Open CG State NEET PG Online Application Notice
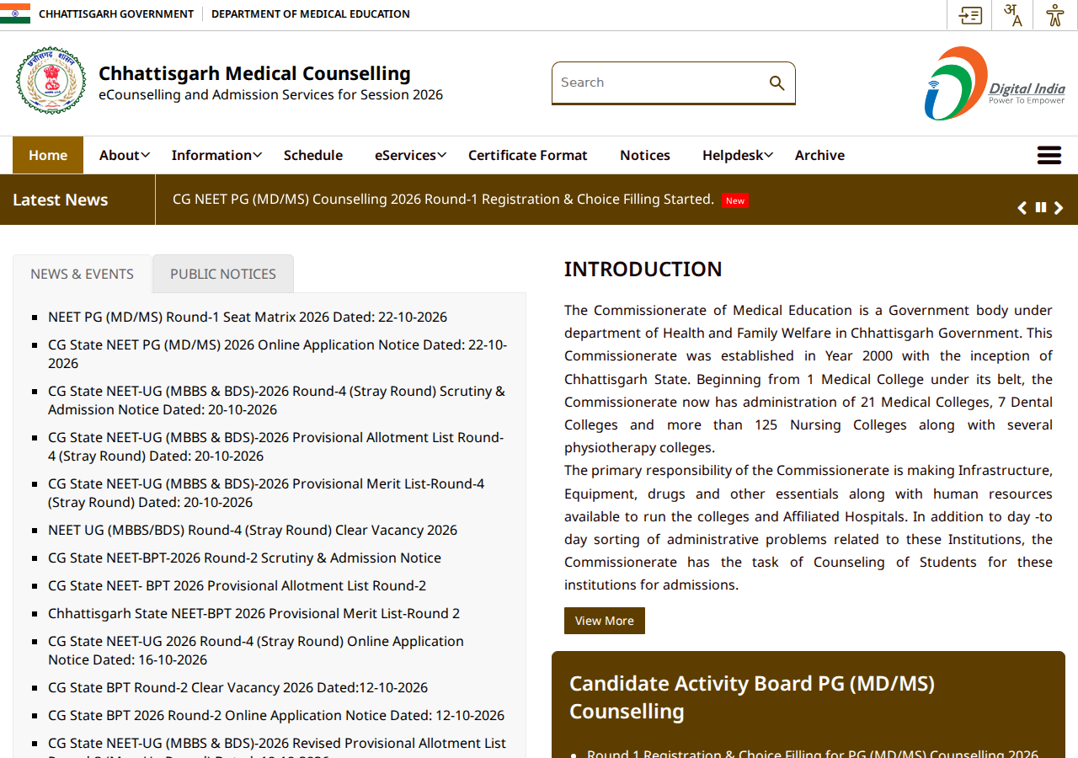Image resolution: width=1078 pixels, height=758 pixels. tap(277, 354)
